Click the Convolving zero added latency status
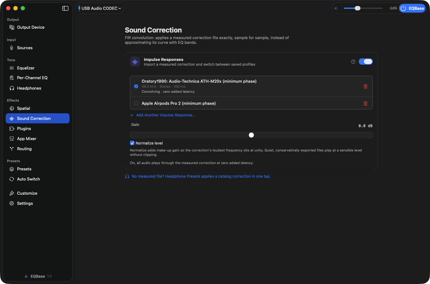Viewport: 430px width, 284px height. (x=168, y=92)
